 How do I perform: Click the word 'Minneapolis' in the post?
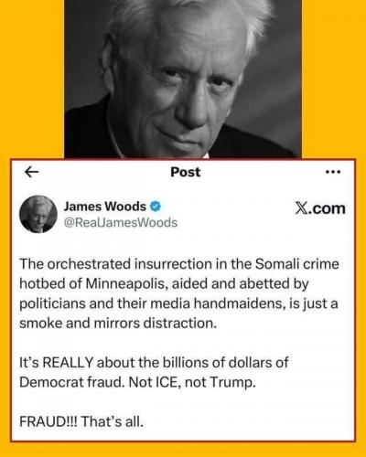click(x=126, y=283)
